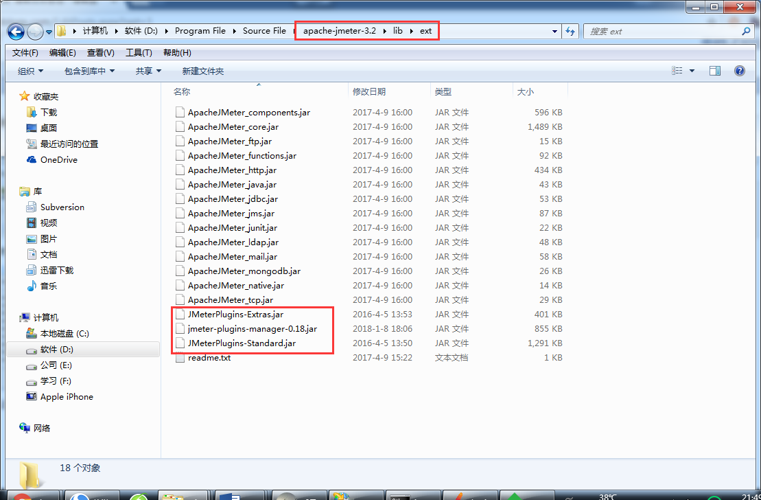Click the file icon of readme.txt

point(180,357)
